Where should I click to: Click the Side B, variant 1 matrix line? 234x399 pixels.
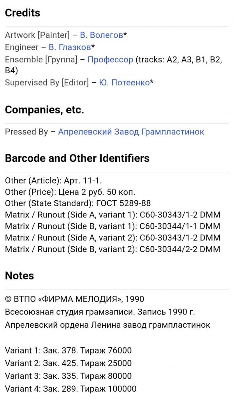click(x=113, y=226)
